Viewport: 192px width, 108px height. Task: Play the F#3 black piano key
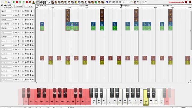click(91, 93)
